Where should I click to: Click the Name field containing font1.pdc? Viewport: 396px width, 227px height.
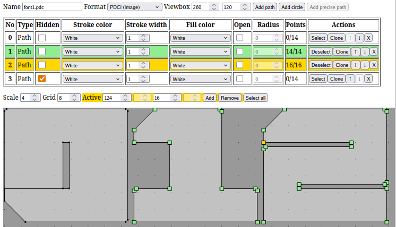52,7
